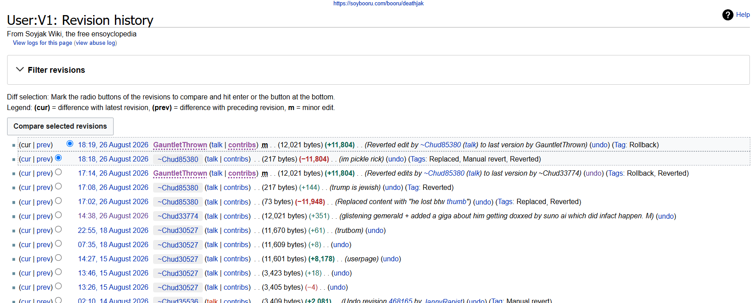Click undo on the 14:38 glistening gemerald revision
This screenshot has width=753, height=303.
click(666, 216)
